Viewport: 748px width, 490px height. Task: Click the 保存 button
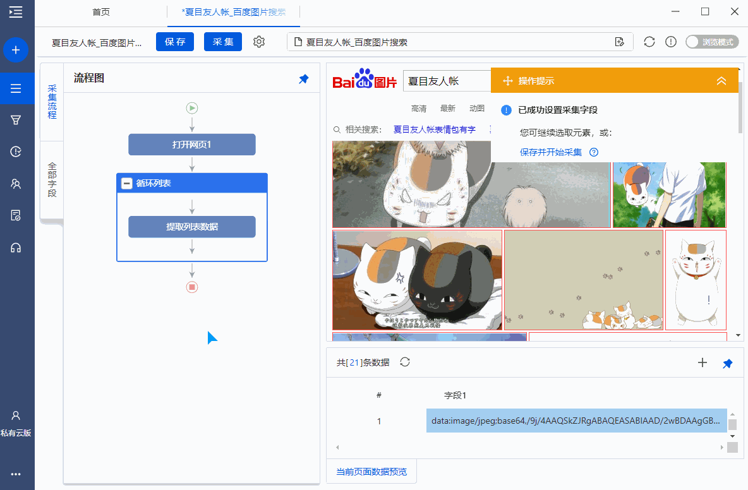coord(175,42)
